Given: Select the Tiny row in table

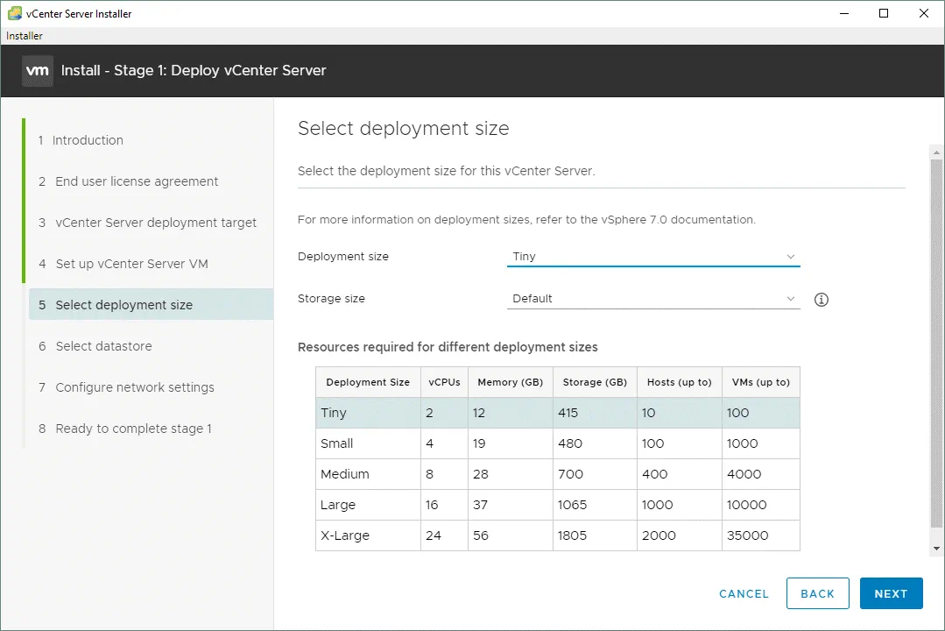Looking at the screenshot, I should coord(557,413).
